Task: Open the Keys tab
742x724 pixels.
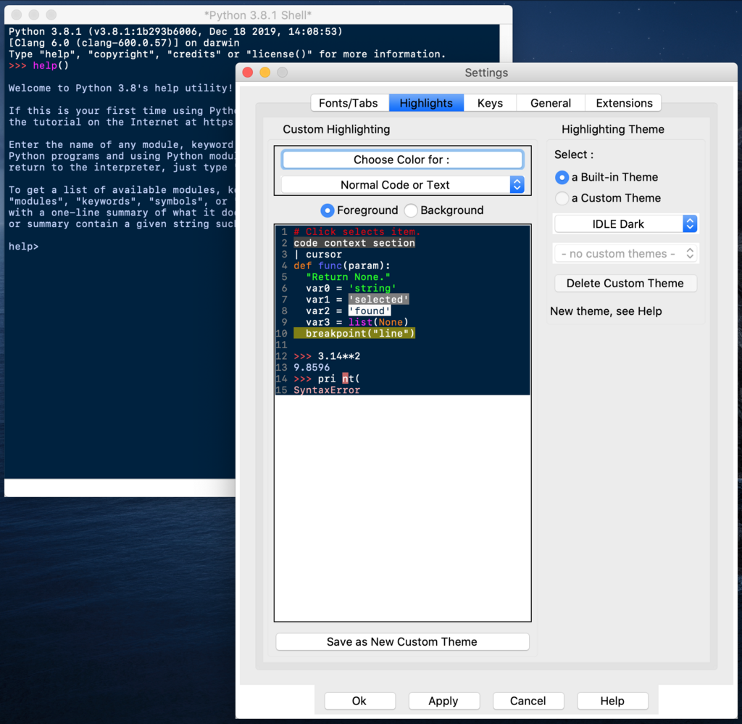Action: point(490,103)
